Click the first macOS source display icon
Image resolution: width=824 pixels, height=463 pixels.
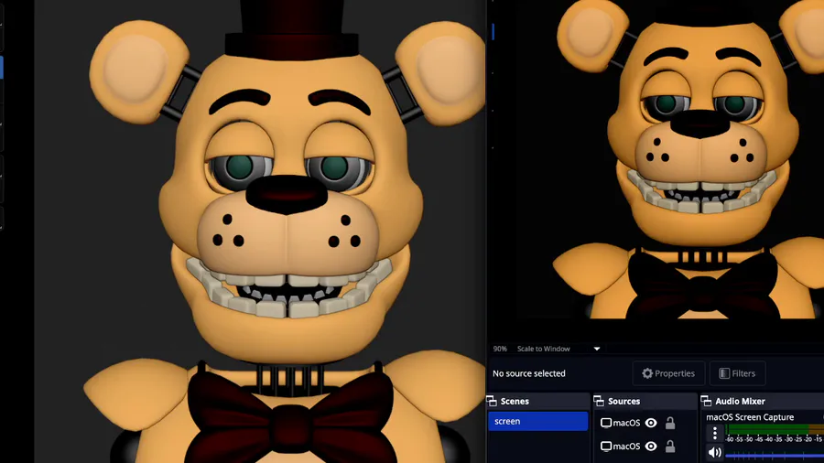point(606,423)
